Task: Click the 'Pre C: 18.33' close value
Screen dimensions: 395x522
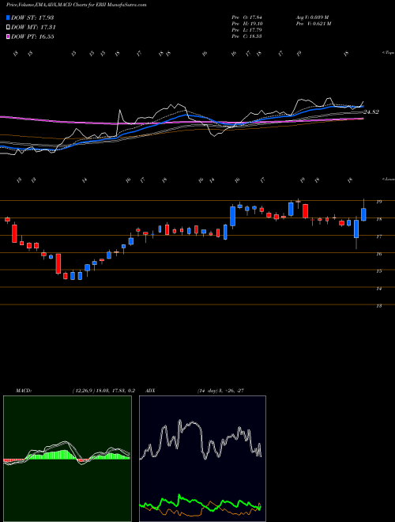Action: click(247, 36)
